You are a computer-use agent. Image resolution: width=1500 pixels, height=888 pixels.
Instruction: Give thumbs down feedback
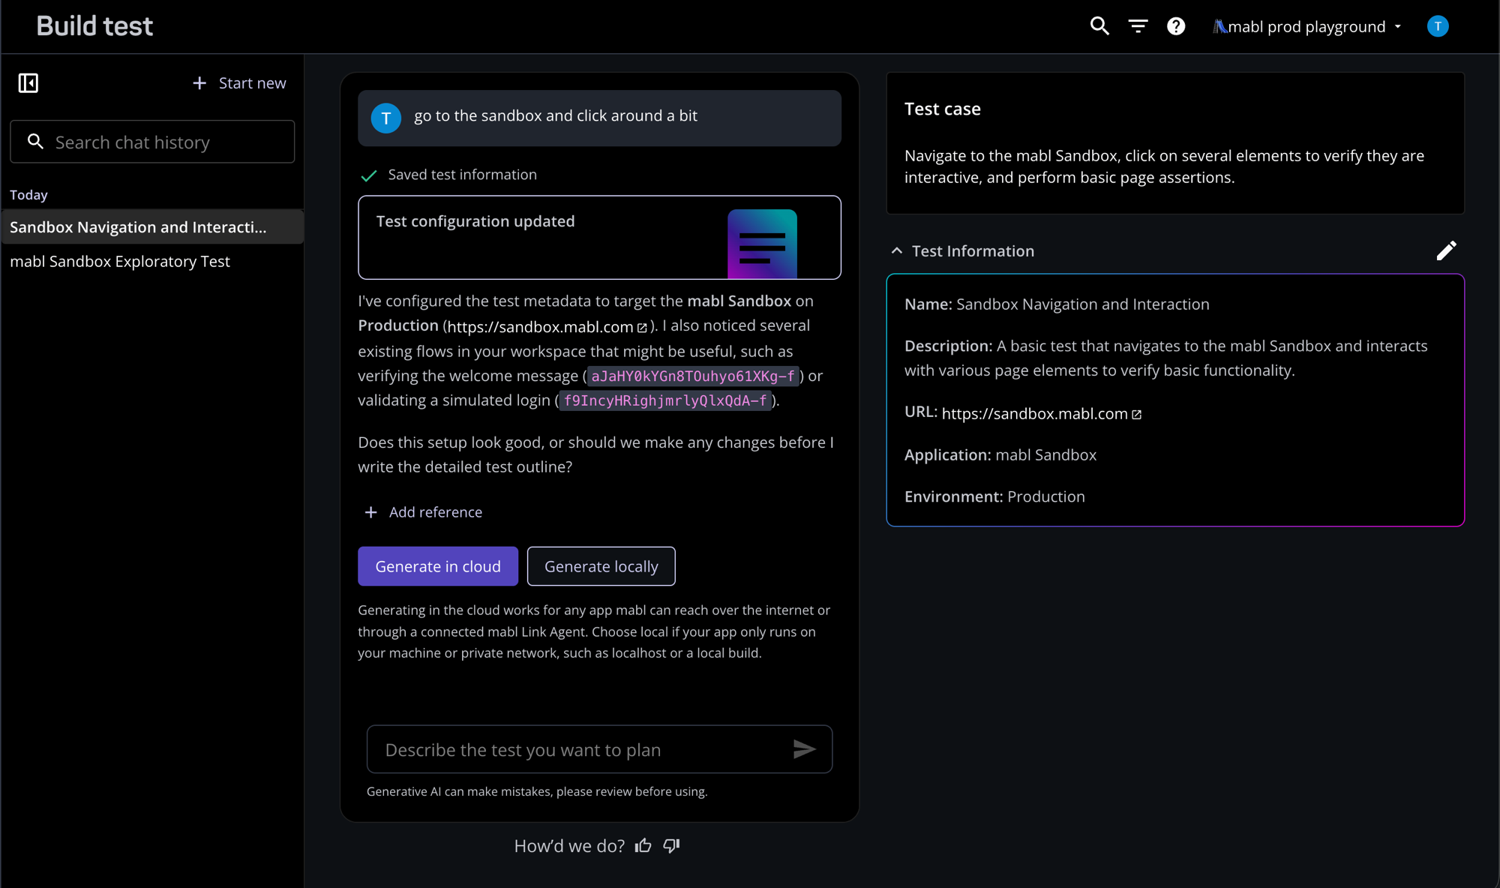point(671,846)
